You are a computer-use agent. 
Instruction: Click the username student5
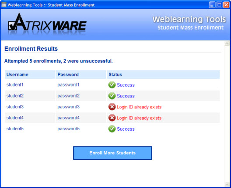[15, 129]
